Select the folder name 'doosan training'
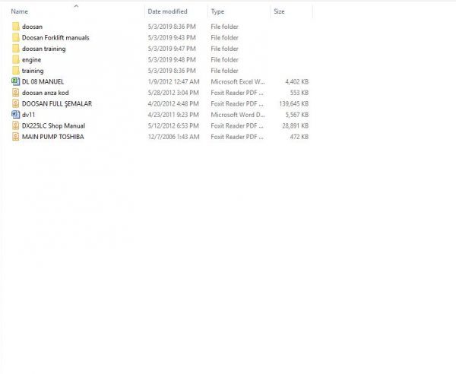 pyautogui.click(x=43, y=49)
